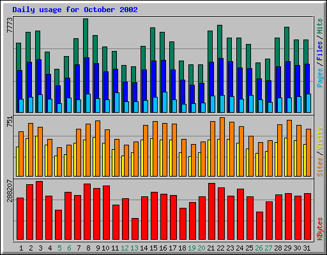Click the 288207 KBytes axis value

[10, 191]
